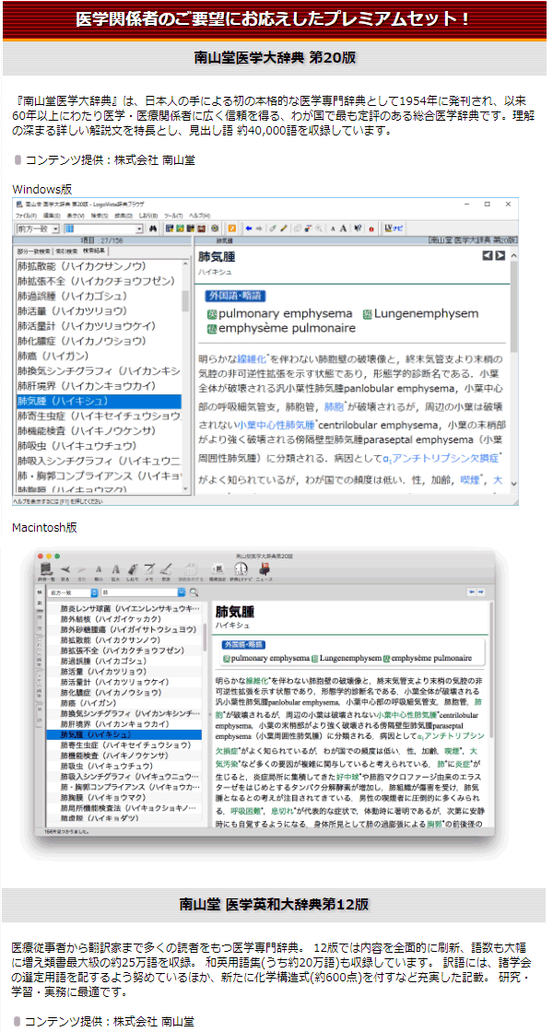Open the ファイル(F) menu
The image size is (553, 1032).
[x=27, y=216]
